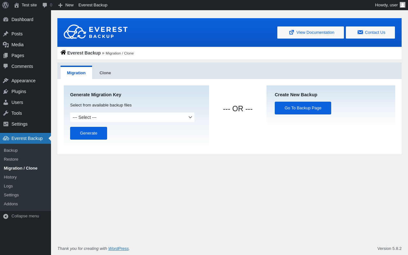Click the external link icon in View Documentation

pos(292,32)
